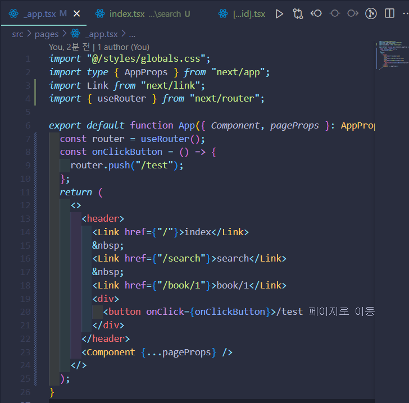Viewport: 409px width, 403px height.
Task: Select the _app.tsx tab
Action: pyautogui.click(x=38, y=14)
